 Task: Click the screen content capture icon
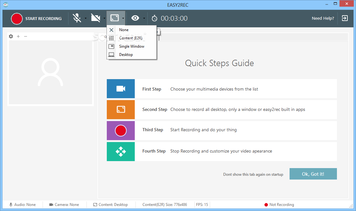click(x=114, y=18)
